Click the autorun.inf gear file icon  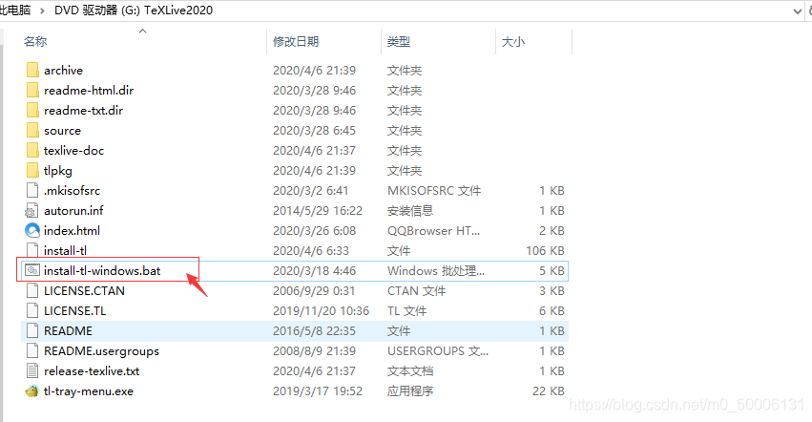click(31, 210)
